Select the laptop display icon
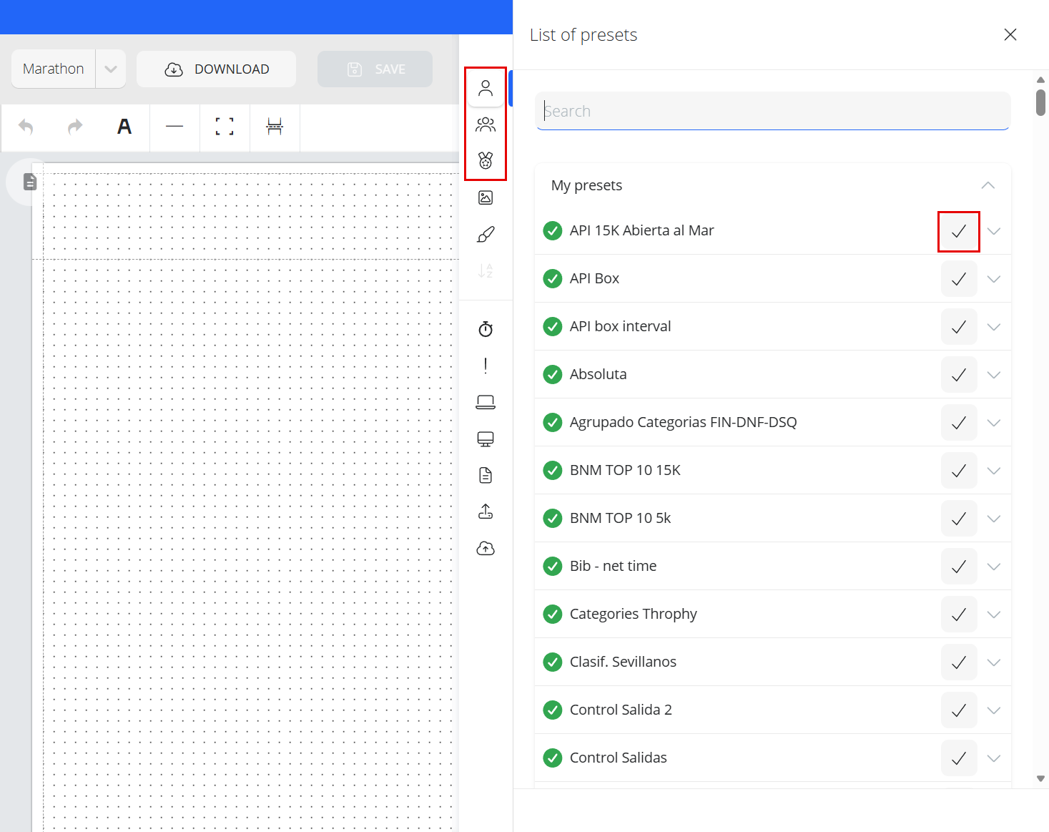Screen dimensions: 1049x832 click(x=486, y=402)
